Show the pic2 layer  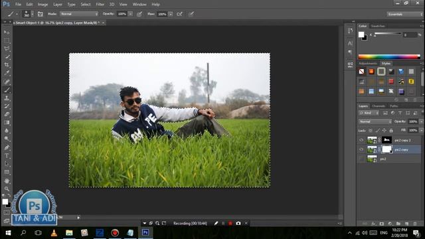click(361, 159)
